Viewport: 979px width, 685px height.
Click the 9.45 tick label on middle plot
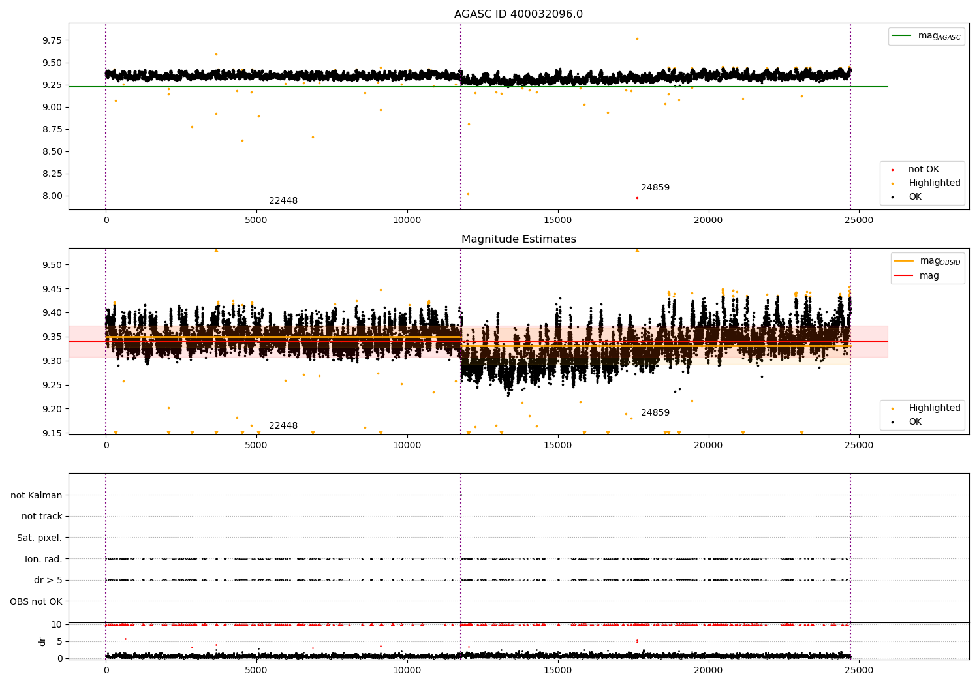[x=52, y=289]
